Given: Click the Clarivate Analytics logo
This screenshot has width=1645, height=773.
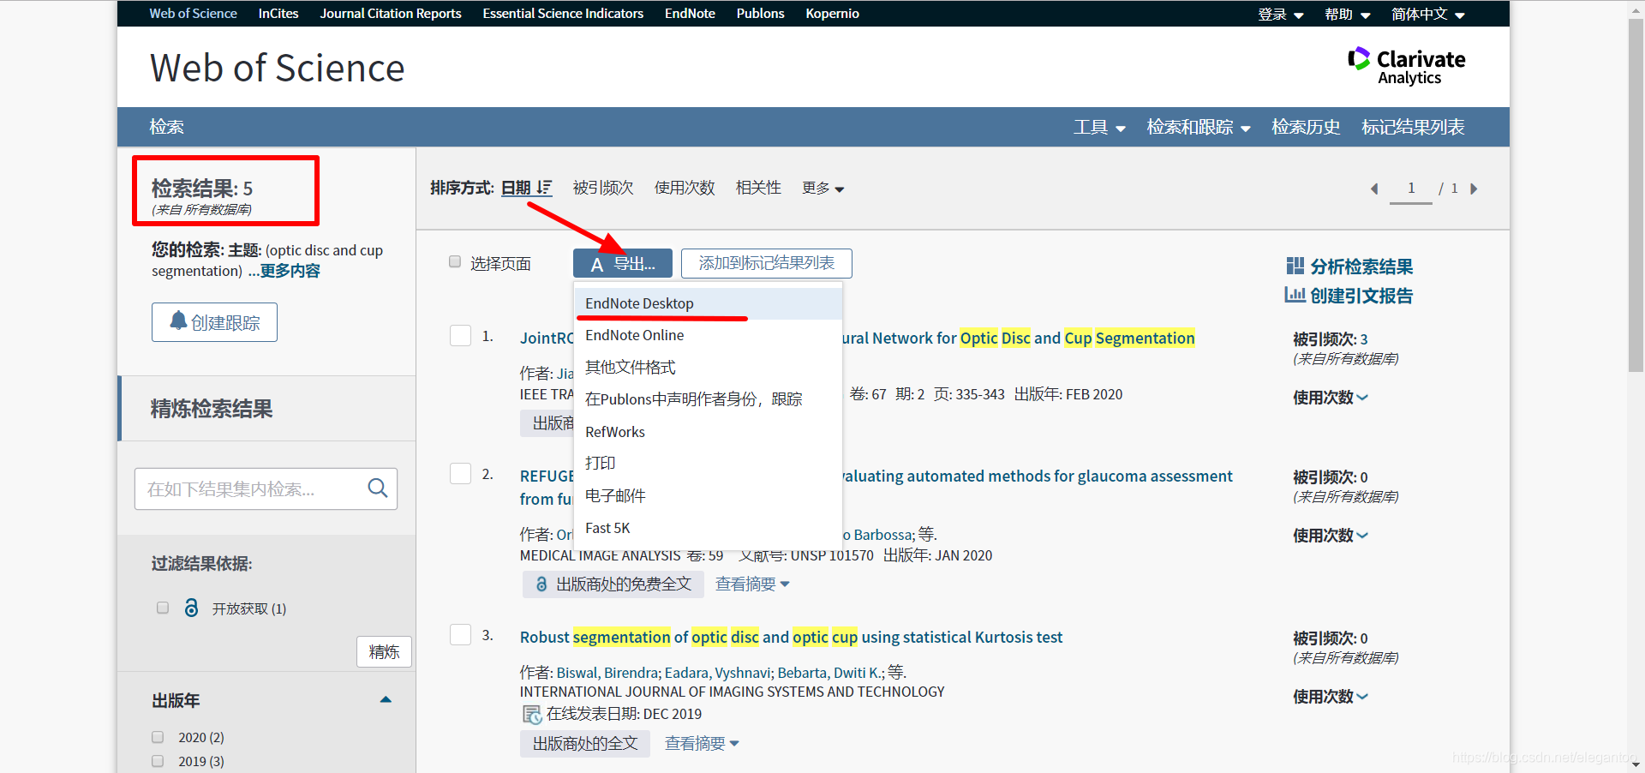Looking at the screenshot, I should [x=1406, y=66].
